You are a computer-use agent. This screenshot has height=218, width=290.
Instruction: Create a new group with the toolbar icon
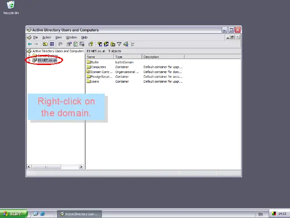(x=106, y=44)
